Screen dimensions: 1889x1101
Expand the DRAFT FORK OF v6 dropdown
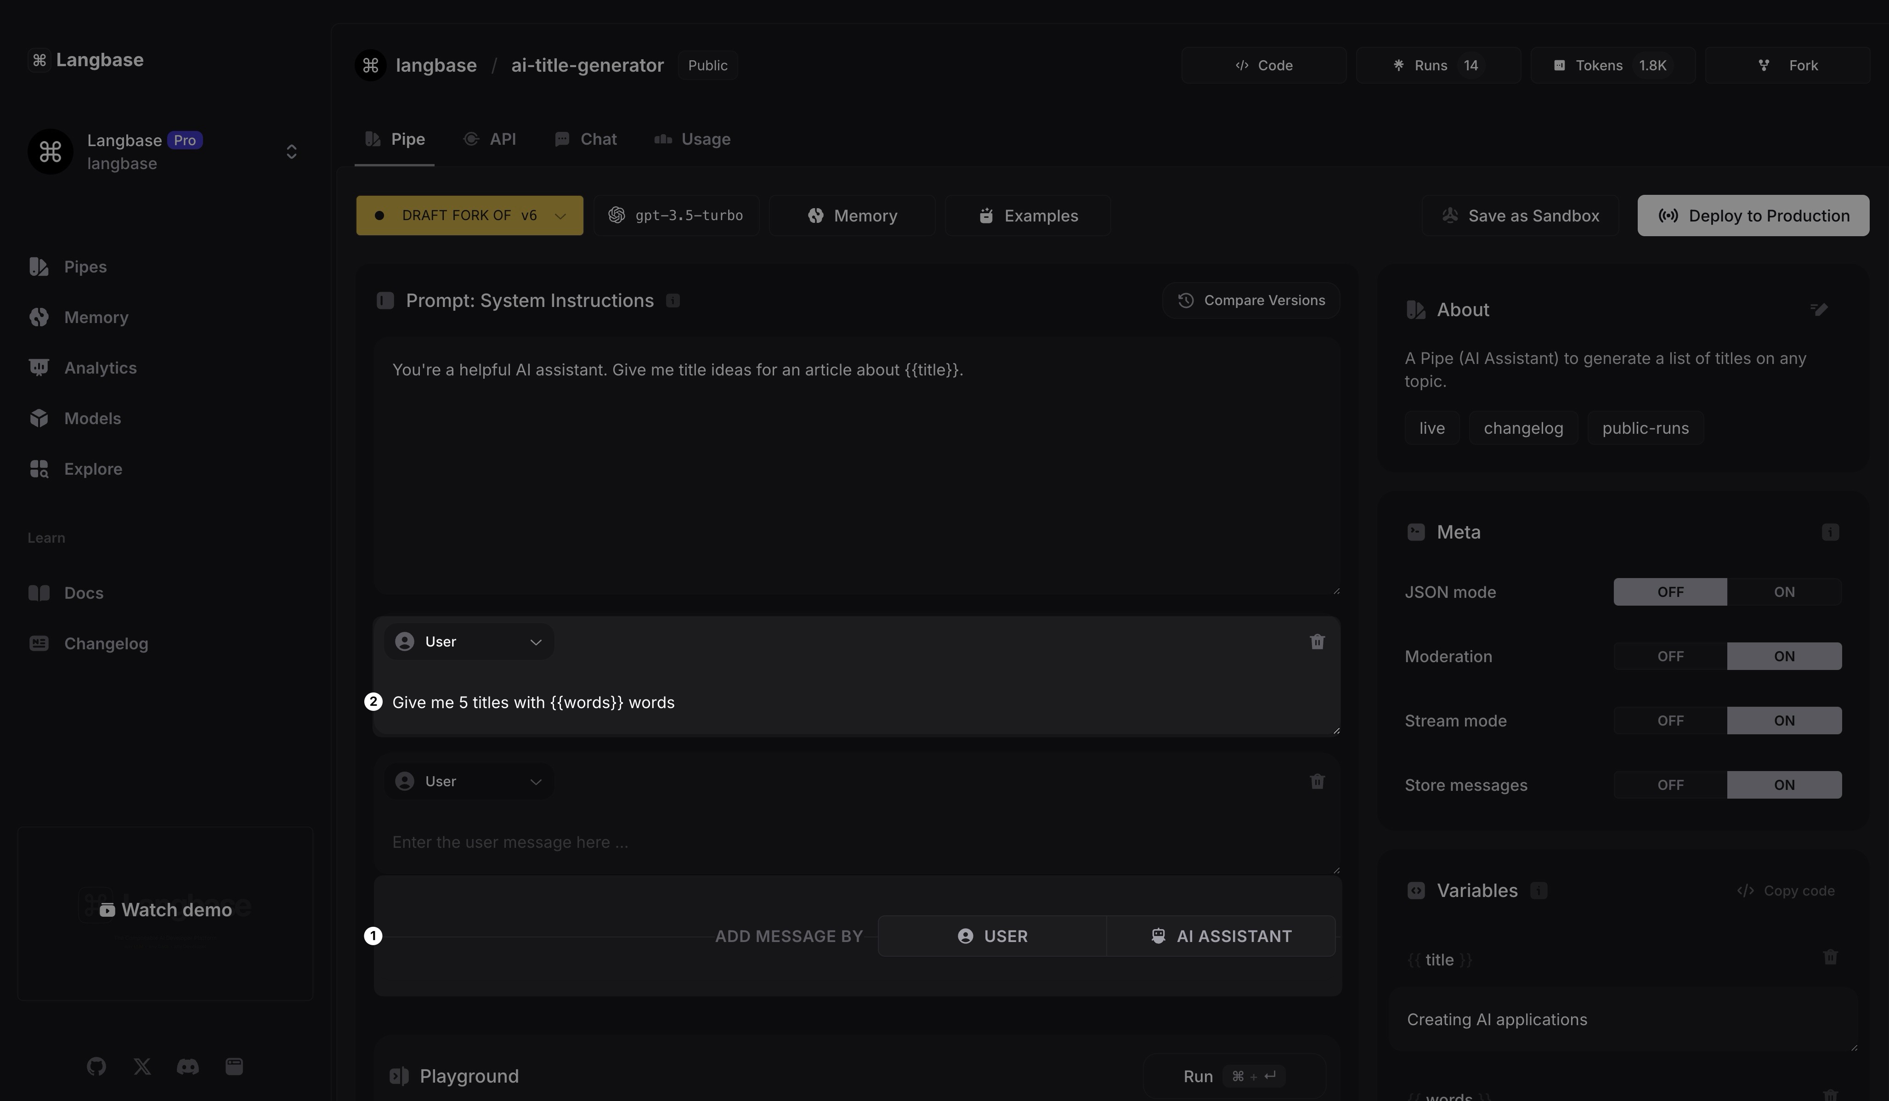[469, 216]
